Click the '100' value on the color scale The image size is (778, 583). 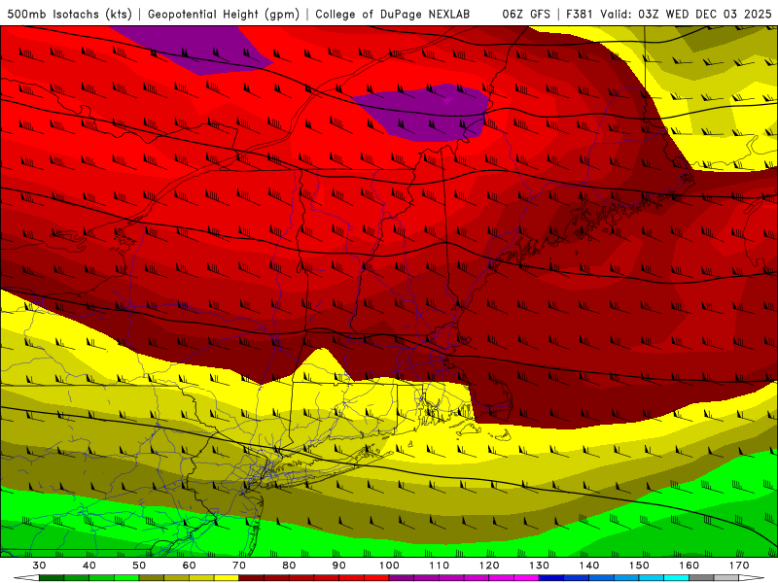[389, 566]
